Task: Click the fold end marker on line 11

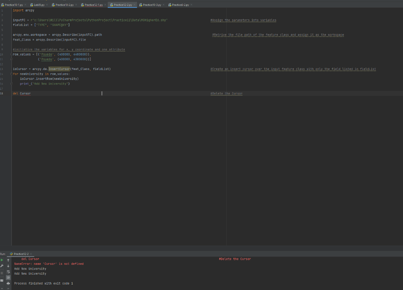Action: point(11,59)
